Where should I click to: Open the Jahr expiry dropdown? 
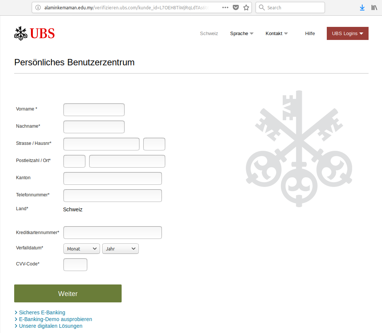[120, 249]
